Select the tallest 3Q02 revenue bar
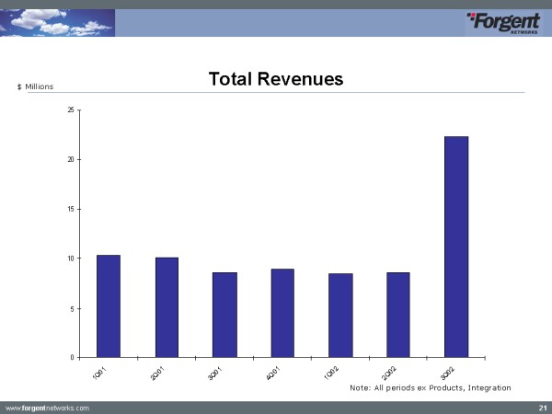The height and width of the screenshot is (414, 552). pos(456,246)
